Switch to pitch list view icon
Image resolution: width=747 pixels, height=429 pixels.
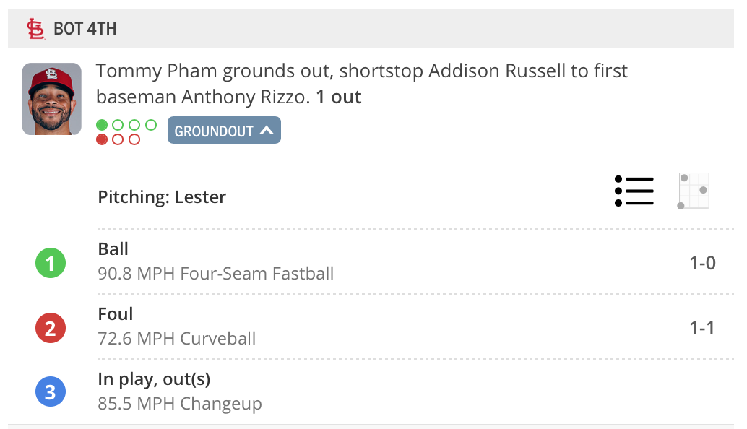click(x=634, y=191)
